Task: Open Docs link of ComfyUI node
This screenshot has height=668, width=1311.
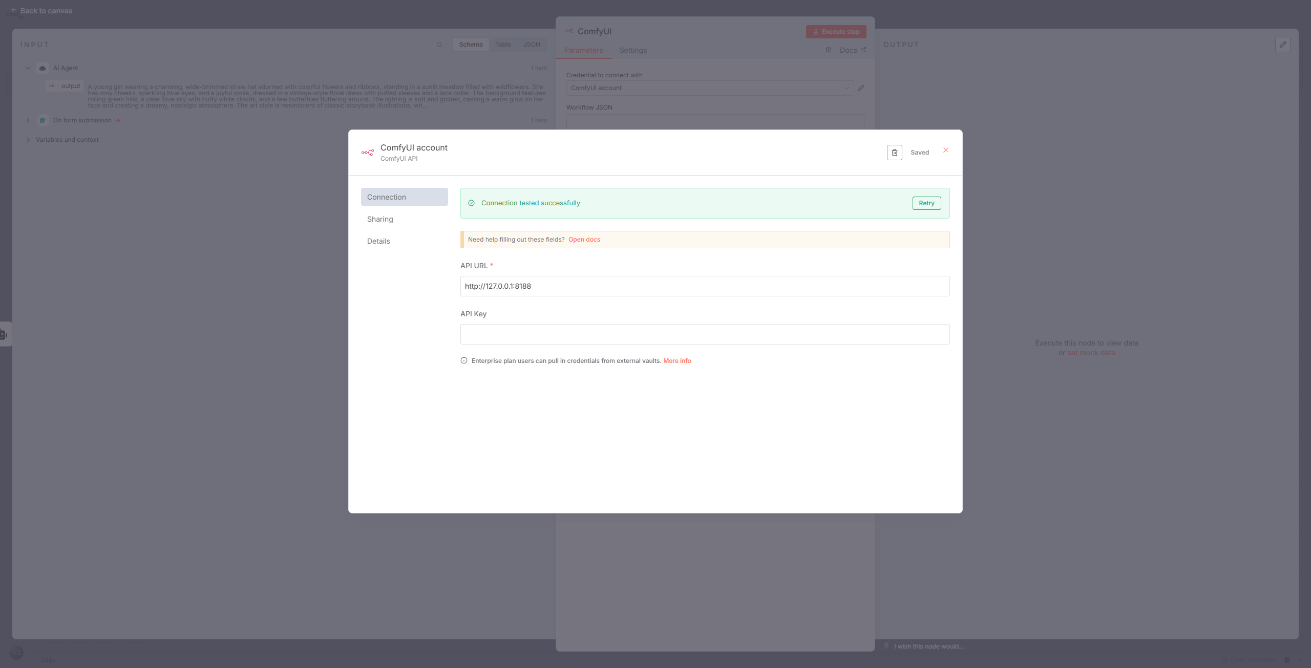Action: (x=853, y=50)
